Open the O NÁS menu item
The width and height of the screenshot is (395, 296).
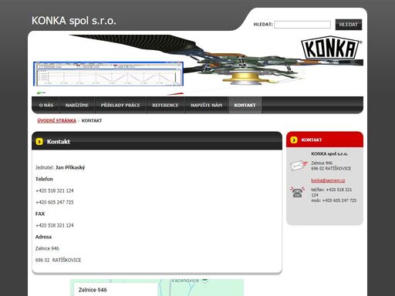click(x=46, y=105)
